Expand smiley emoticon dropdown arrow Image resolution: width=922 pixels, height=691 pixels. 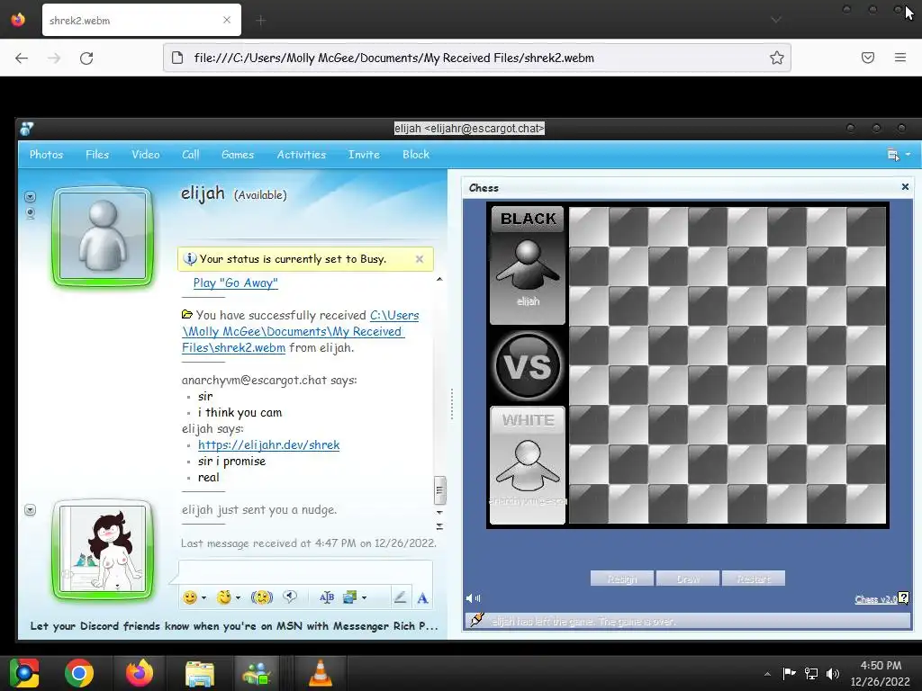point(204,598)
